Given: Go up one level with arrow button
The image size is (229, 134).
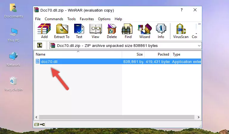Looking at the screenshot, I should [x=40, y=45].
